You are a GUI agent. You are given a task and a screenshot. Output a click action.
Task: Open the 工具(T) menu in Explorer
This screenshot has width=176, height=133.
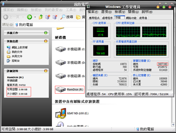click(71, 10)
